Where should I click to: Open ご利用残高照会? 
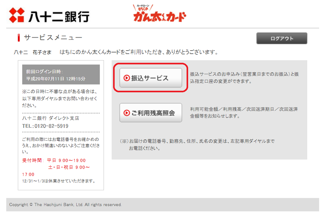[x=151, y=113]
